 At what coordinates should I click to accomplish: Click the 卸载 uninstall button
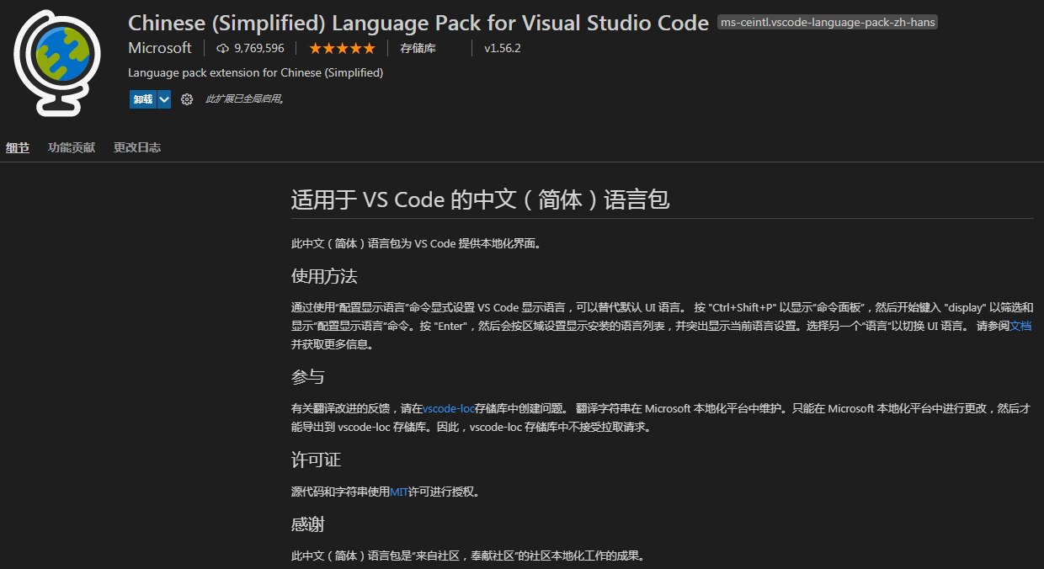(x=142, y=99)
